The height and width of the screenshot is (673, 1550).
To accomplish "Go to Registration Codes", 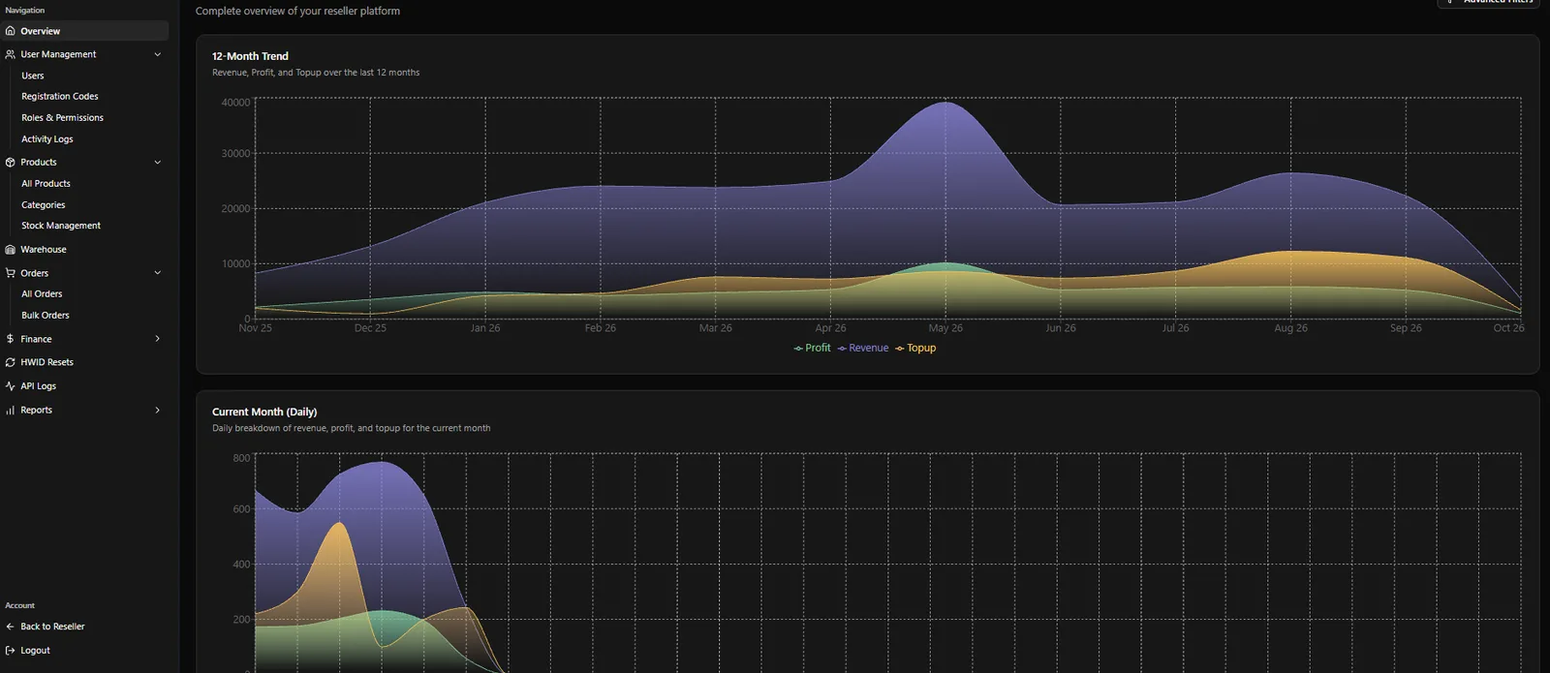I will 60,96.
